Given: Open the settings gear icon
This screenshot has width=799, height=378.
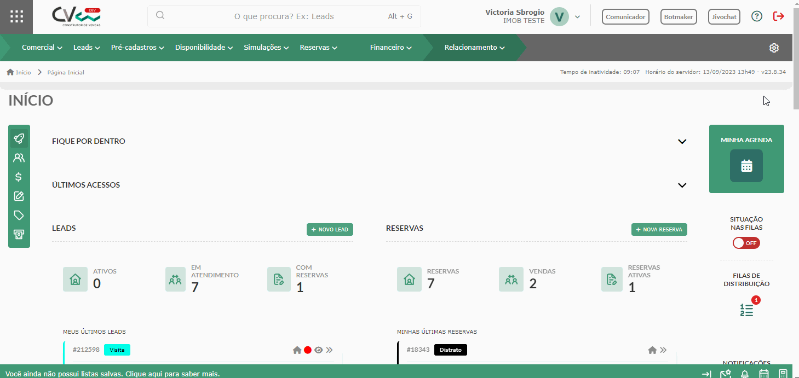Looking at the screenshot, I should click(774, 48).
